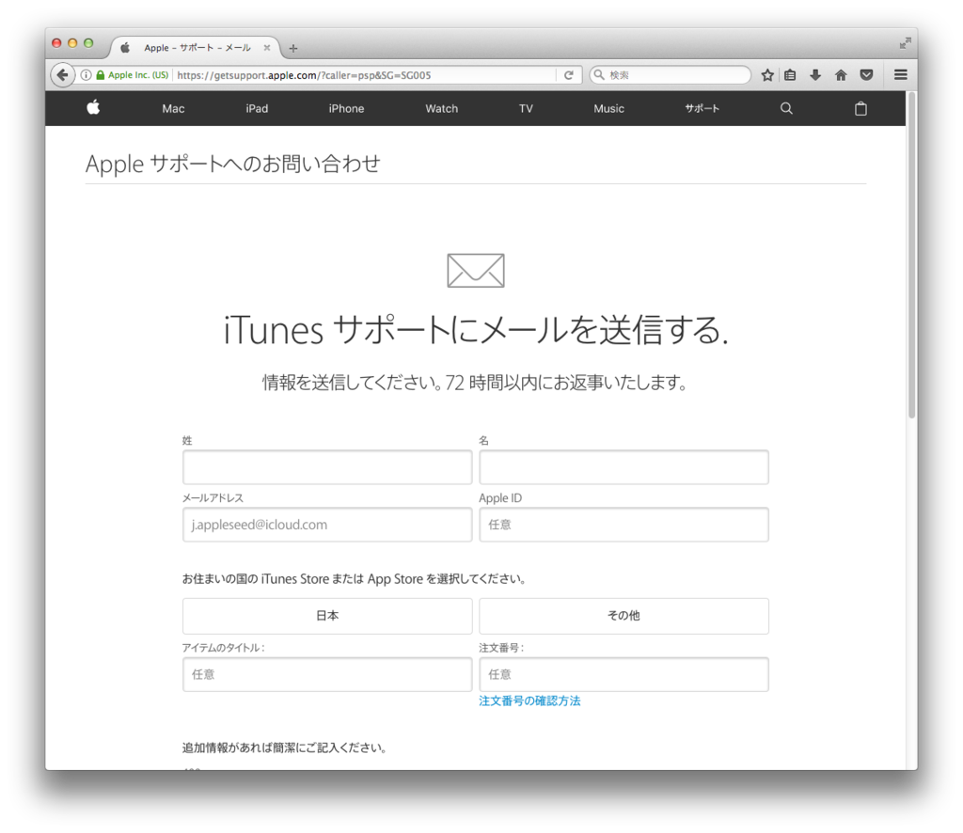Open site info via the circled i icon

86,75
